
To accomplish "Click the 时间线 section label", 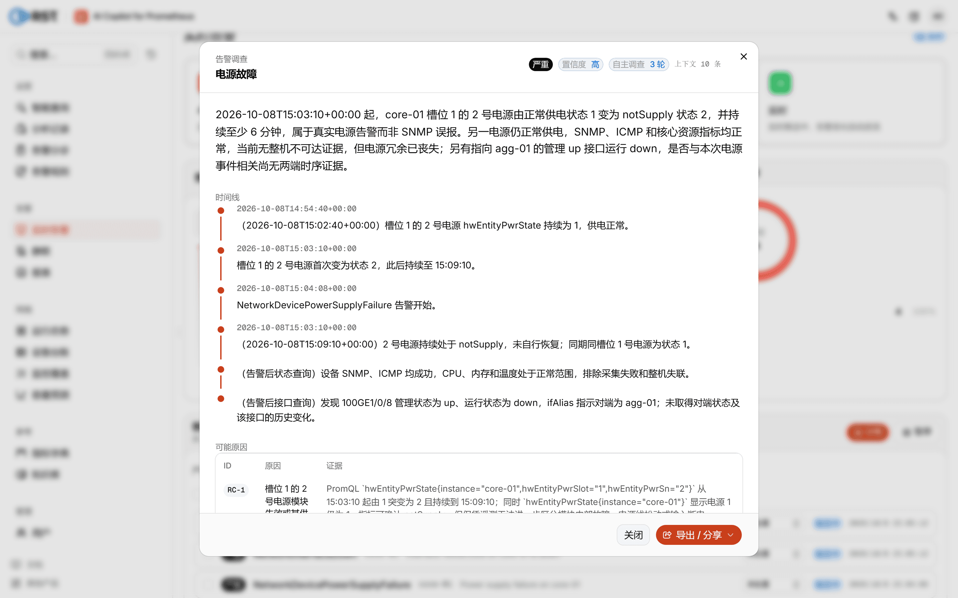I will tap(227, 197).
